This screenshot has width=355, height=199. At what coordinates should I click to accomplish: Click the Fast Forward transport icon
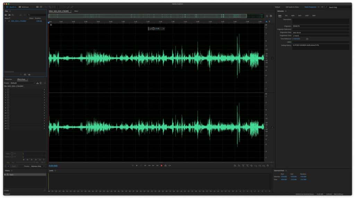click(x=153, y=165)
